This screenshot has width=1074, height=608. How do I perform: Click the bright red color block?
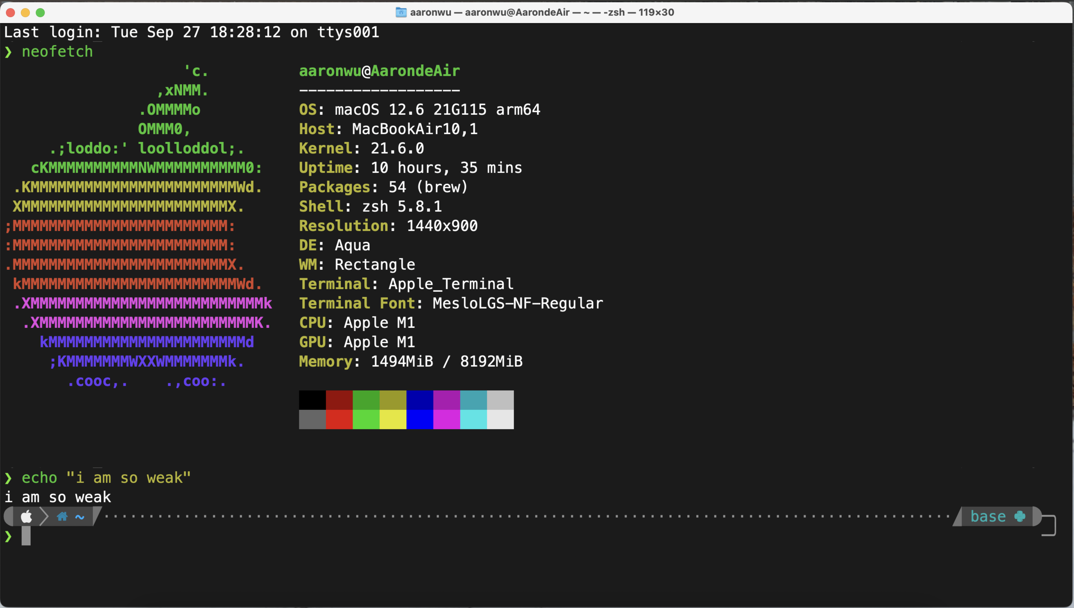click(x=339, y=419)
